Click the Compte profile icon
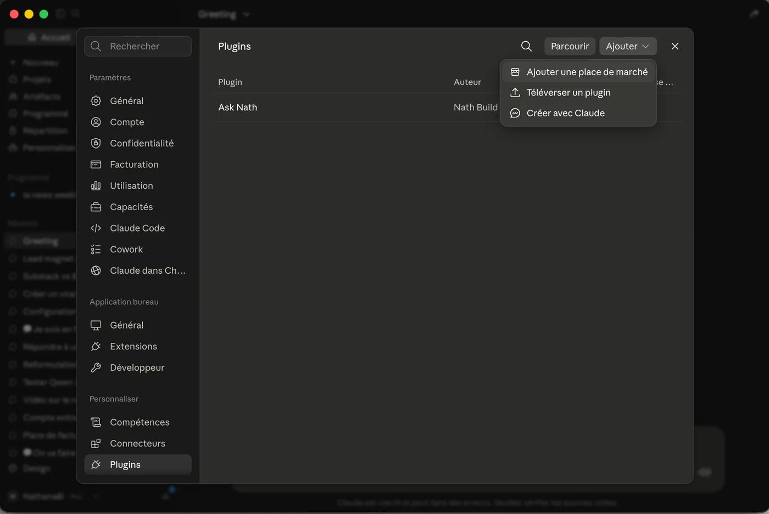 click(96, 122)
